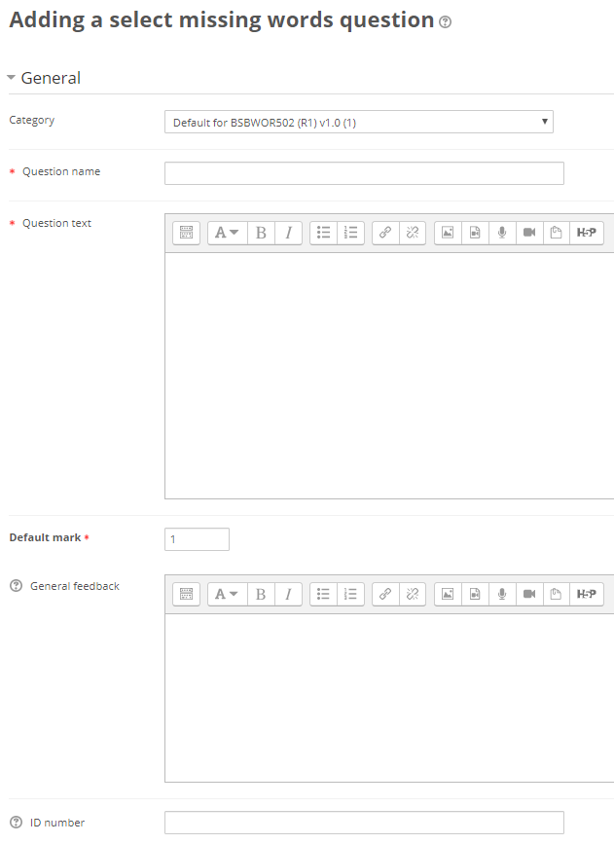Manage files in General feedback editor
This screenshot has height=844, width=614.
tap(557, 594)
